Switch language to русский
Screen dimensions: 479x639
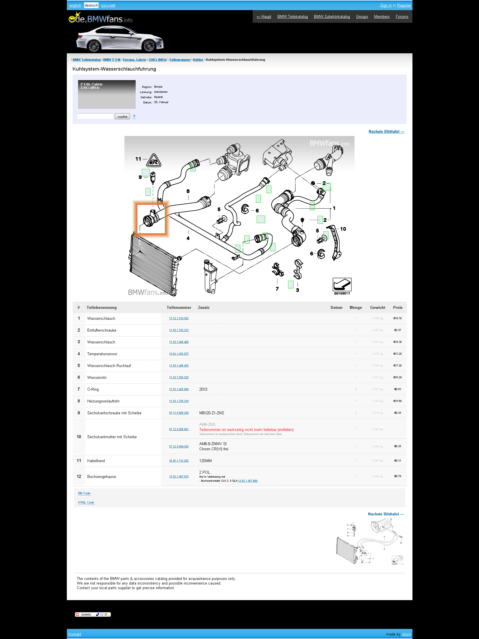tap(108, 5)
